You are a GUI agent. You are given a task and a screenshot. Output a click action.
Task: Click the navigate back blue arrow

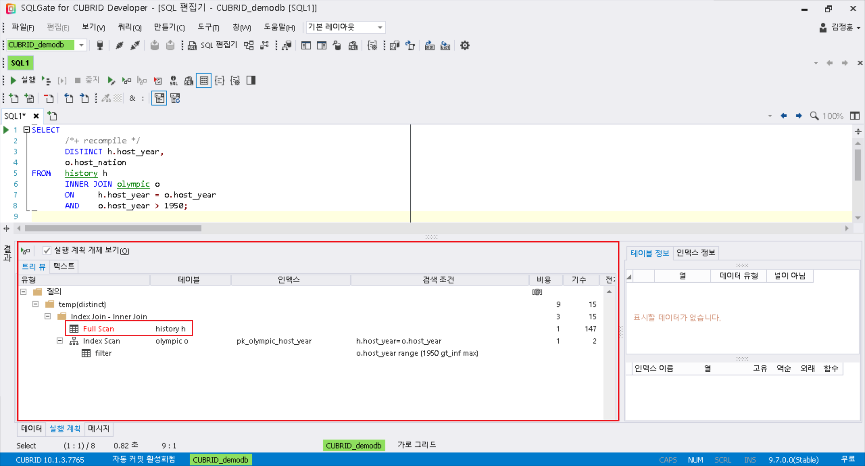(x=783, y=116)
